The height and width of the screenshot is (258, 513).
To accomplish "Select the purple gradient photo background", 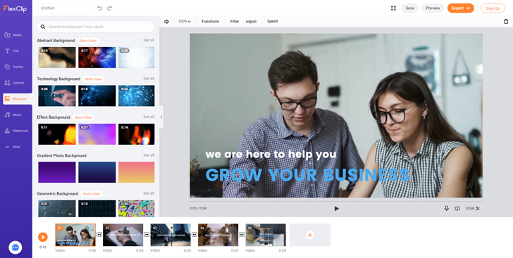I will (57, 172).
